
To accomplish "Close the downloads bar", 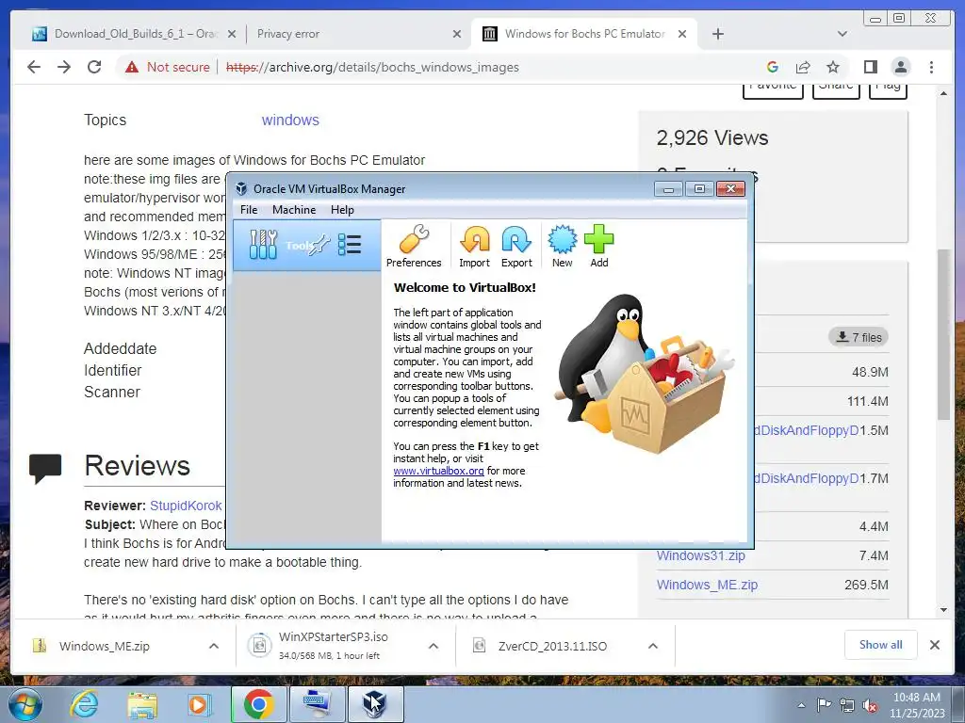I will point(935,645).
